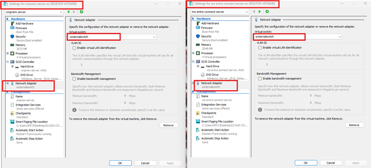Enable virtual LAN identification for ms entra connect server
Screen dimensions: 371x168
coord(260,48)
